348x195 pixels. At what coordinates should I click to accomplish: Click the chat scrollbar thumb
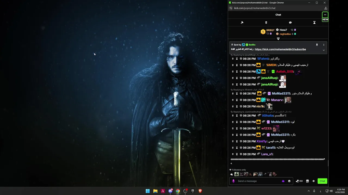tap(328, 163)
